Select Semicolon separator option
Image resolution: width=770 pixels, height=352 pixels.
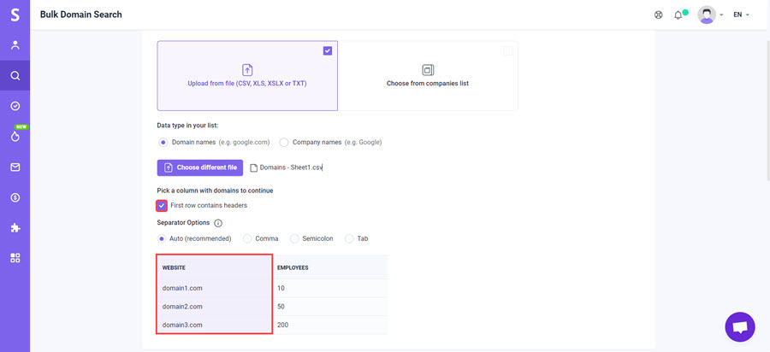tap(294, 238)
